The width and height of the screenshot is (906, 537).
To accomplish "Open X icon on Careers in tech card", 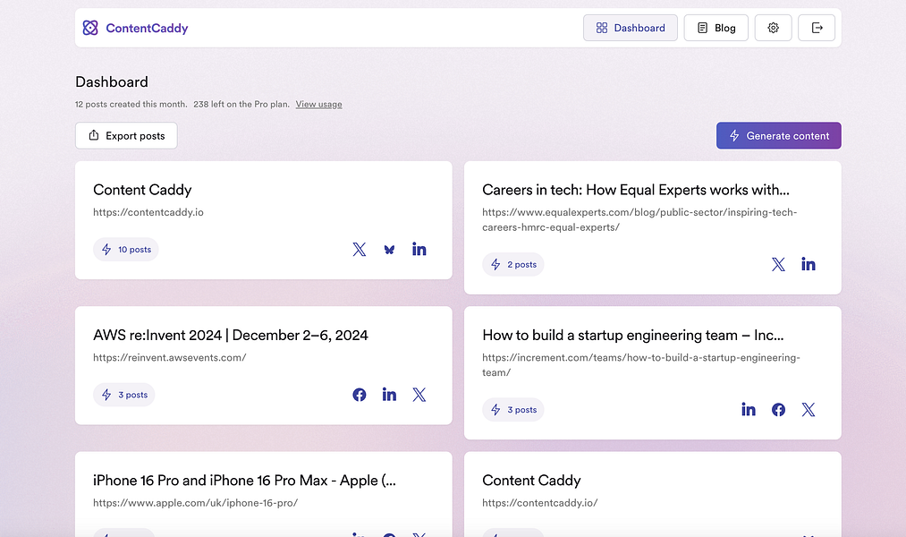I will click(778, 264).
